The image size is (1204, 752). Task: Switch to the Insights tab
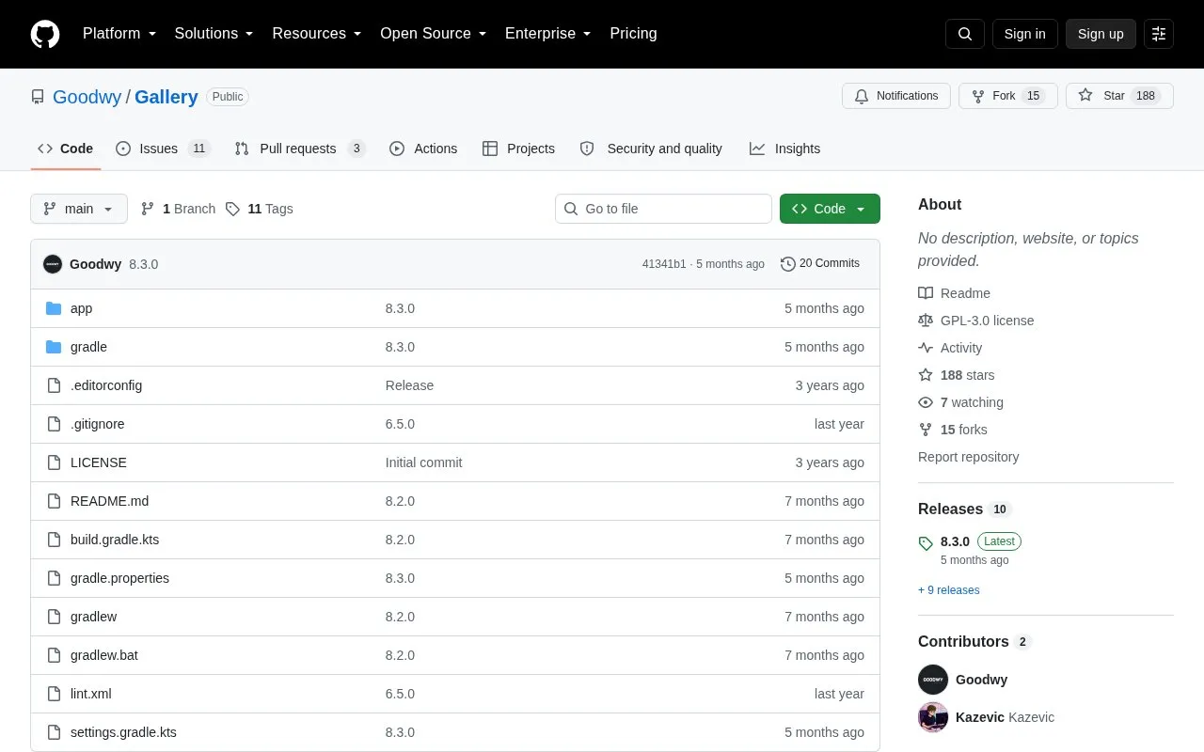pyautogui.click(x=785, y=149)
